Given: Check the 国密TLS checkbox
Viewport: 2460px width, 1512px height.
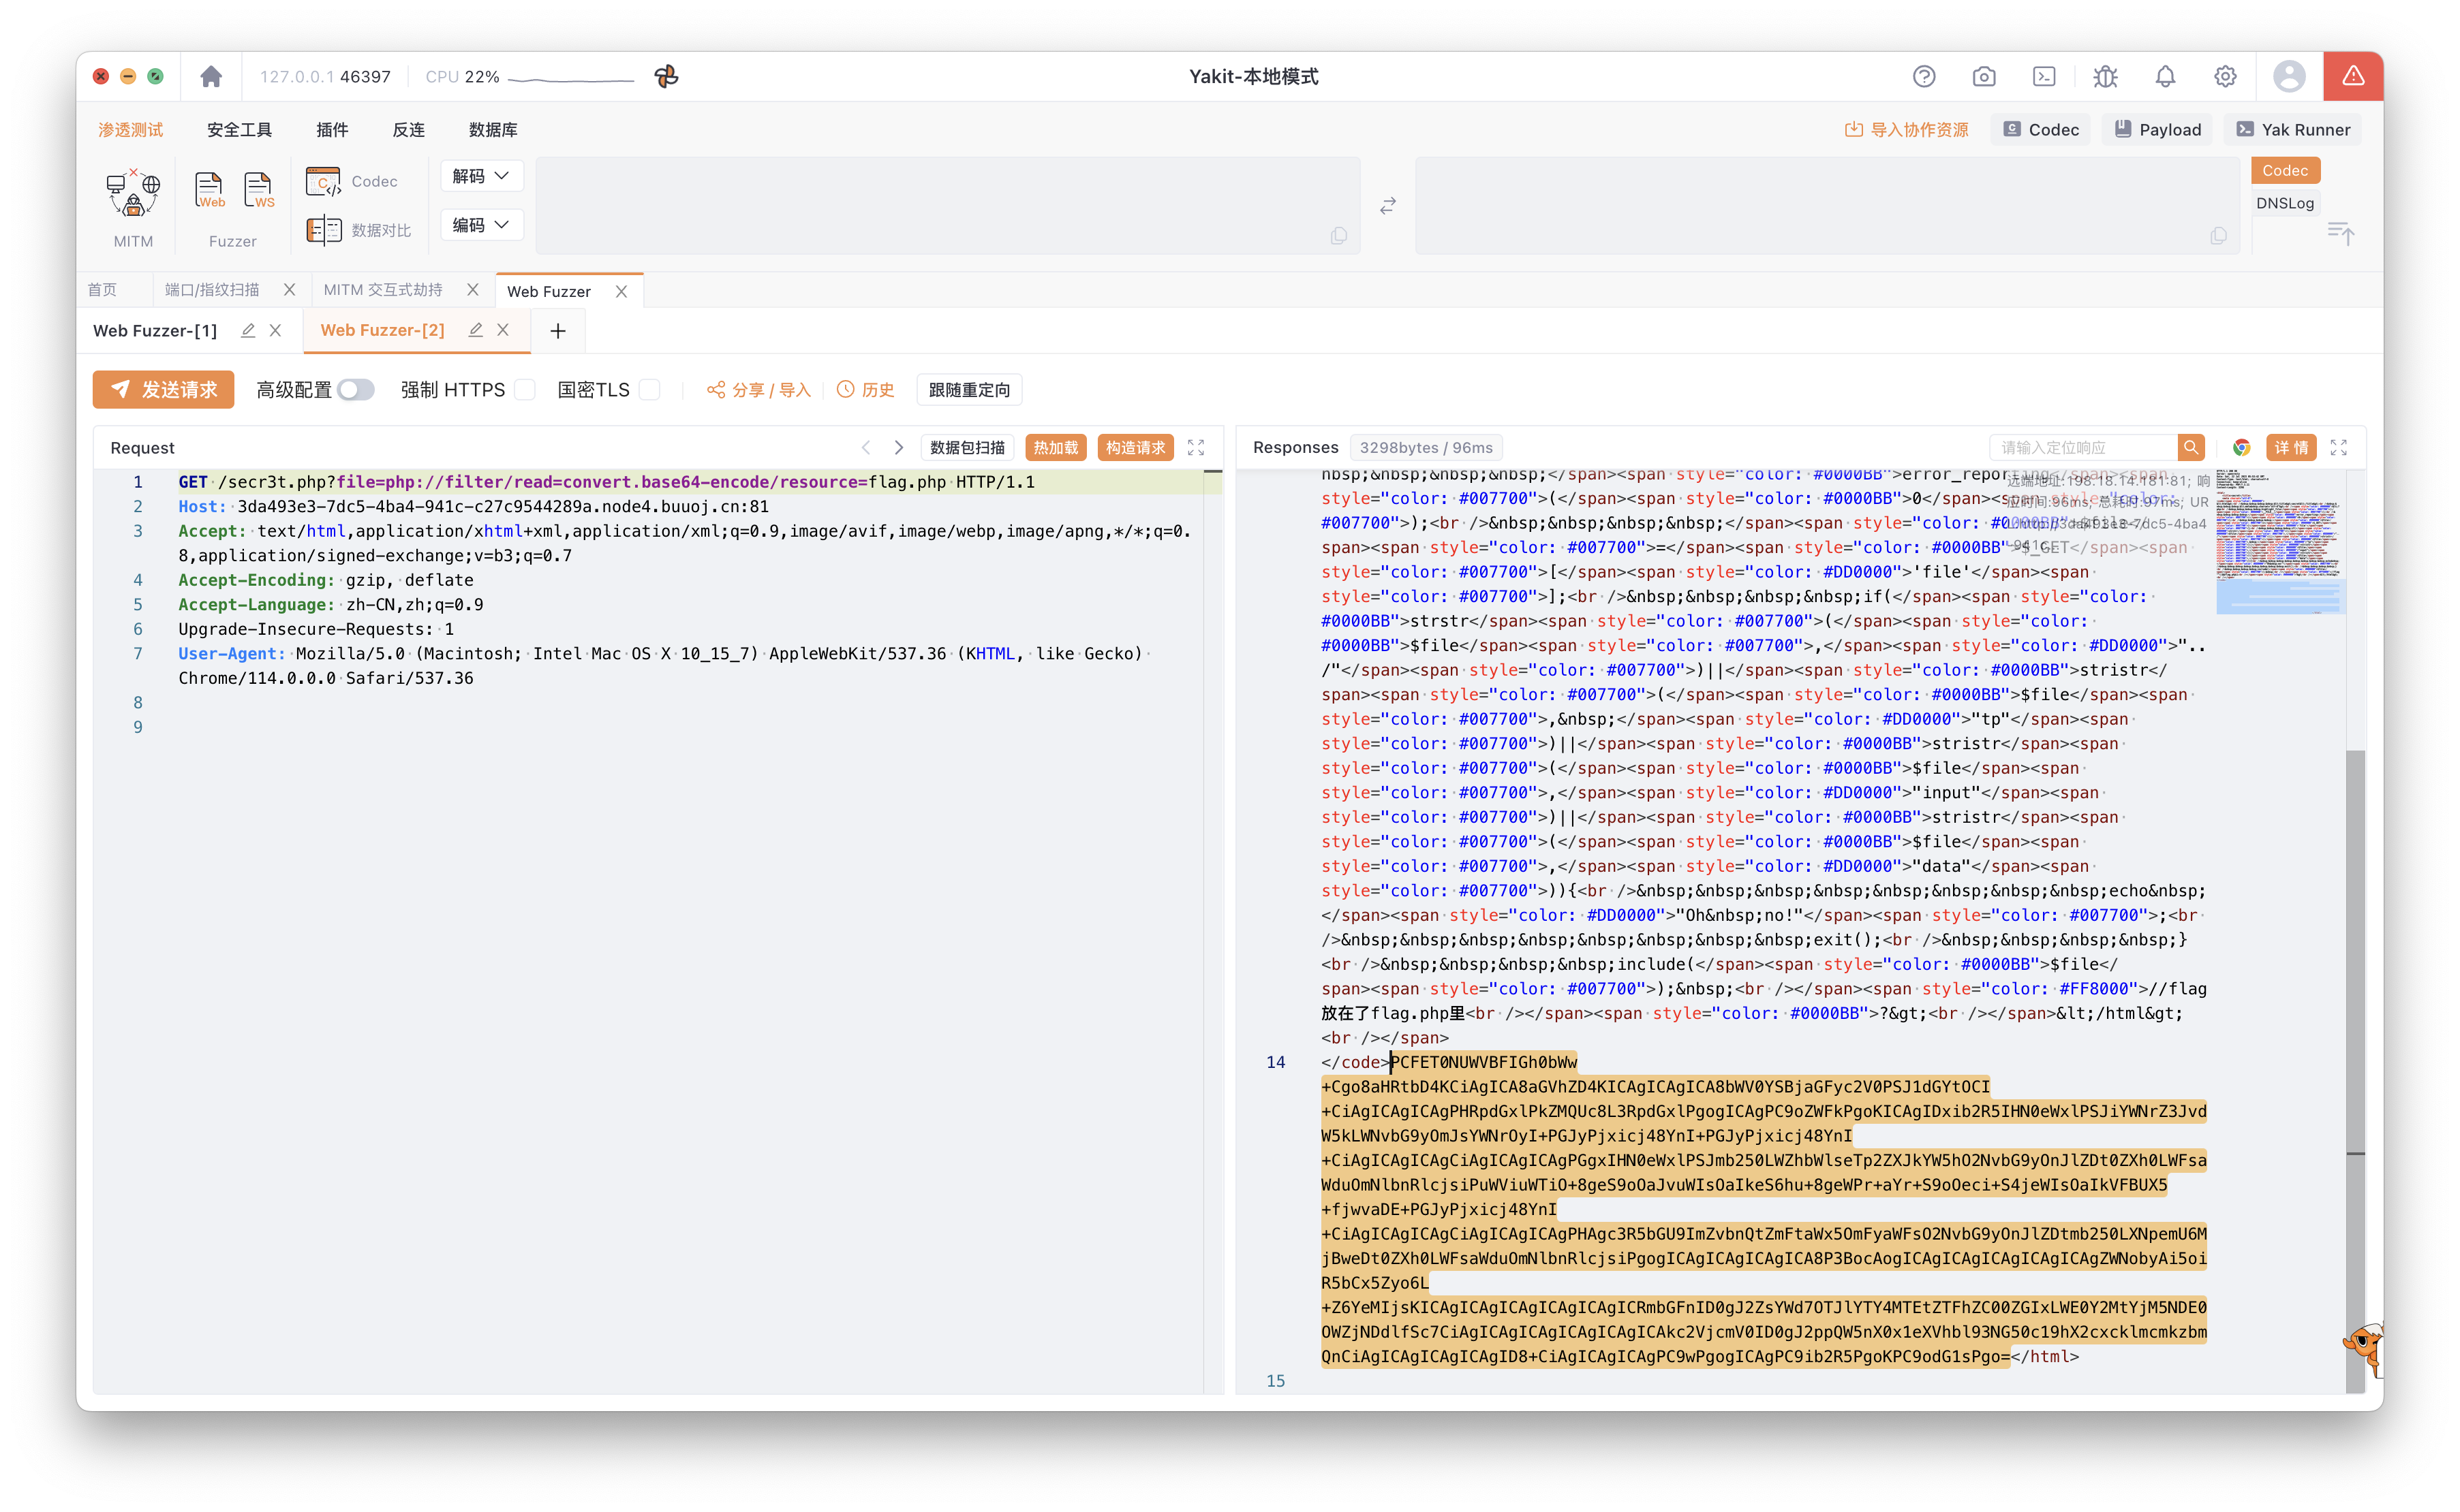Looking at the screenshot, I should pos(649,390).
